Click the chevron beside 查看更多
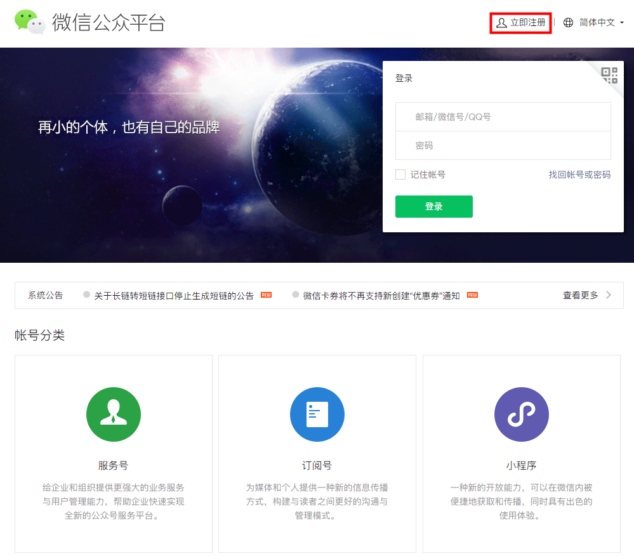634x556 pixels. click(x=607, y=295)
